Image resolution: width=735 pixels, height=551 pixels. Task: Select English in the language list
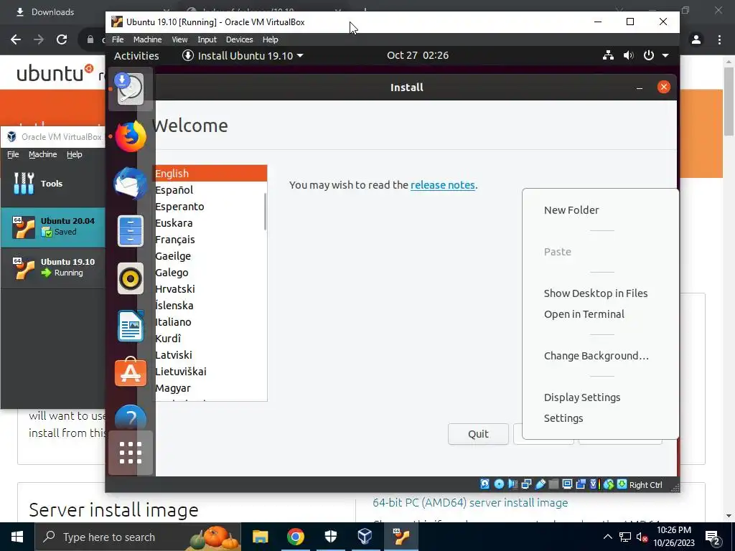(210, 174)
